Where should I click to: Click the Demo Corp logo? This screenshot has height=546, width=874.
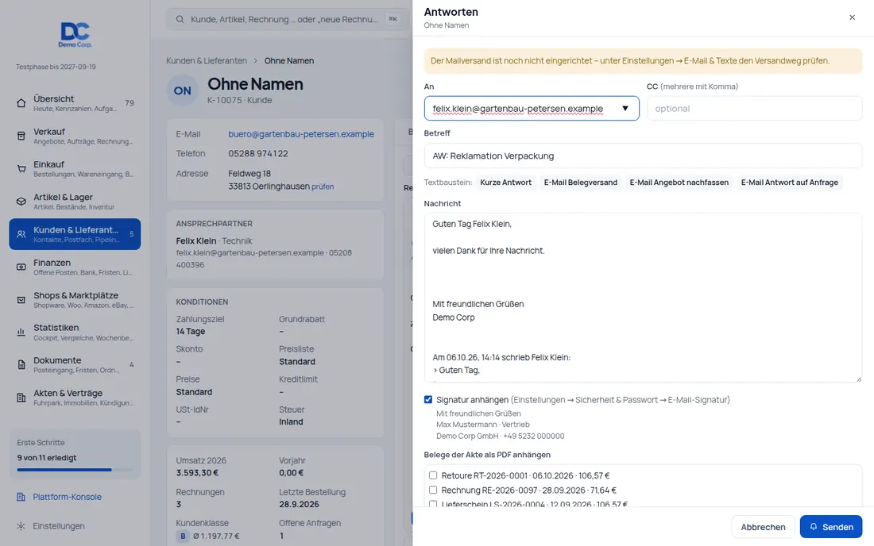[75, 34]
